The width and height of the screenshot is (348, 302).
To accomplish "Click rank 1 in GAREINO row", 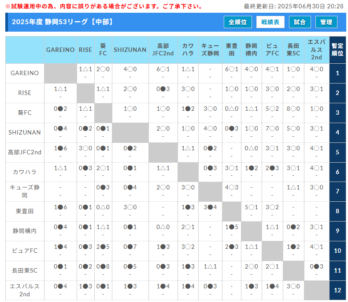I will pos(337,73).
